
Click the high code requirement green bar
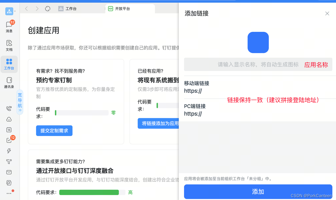coord(92,192)
